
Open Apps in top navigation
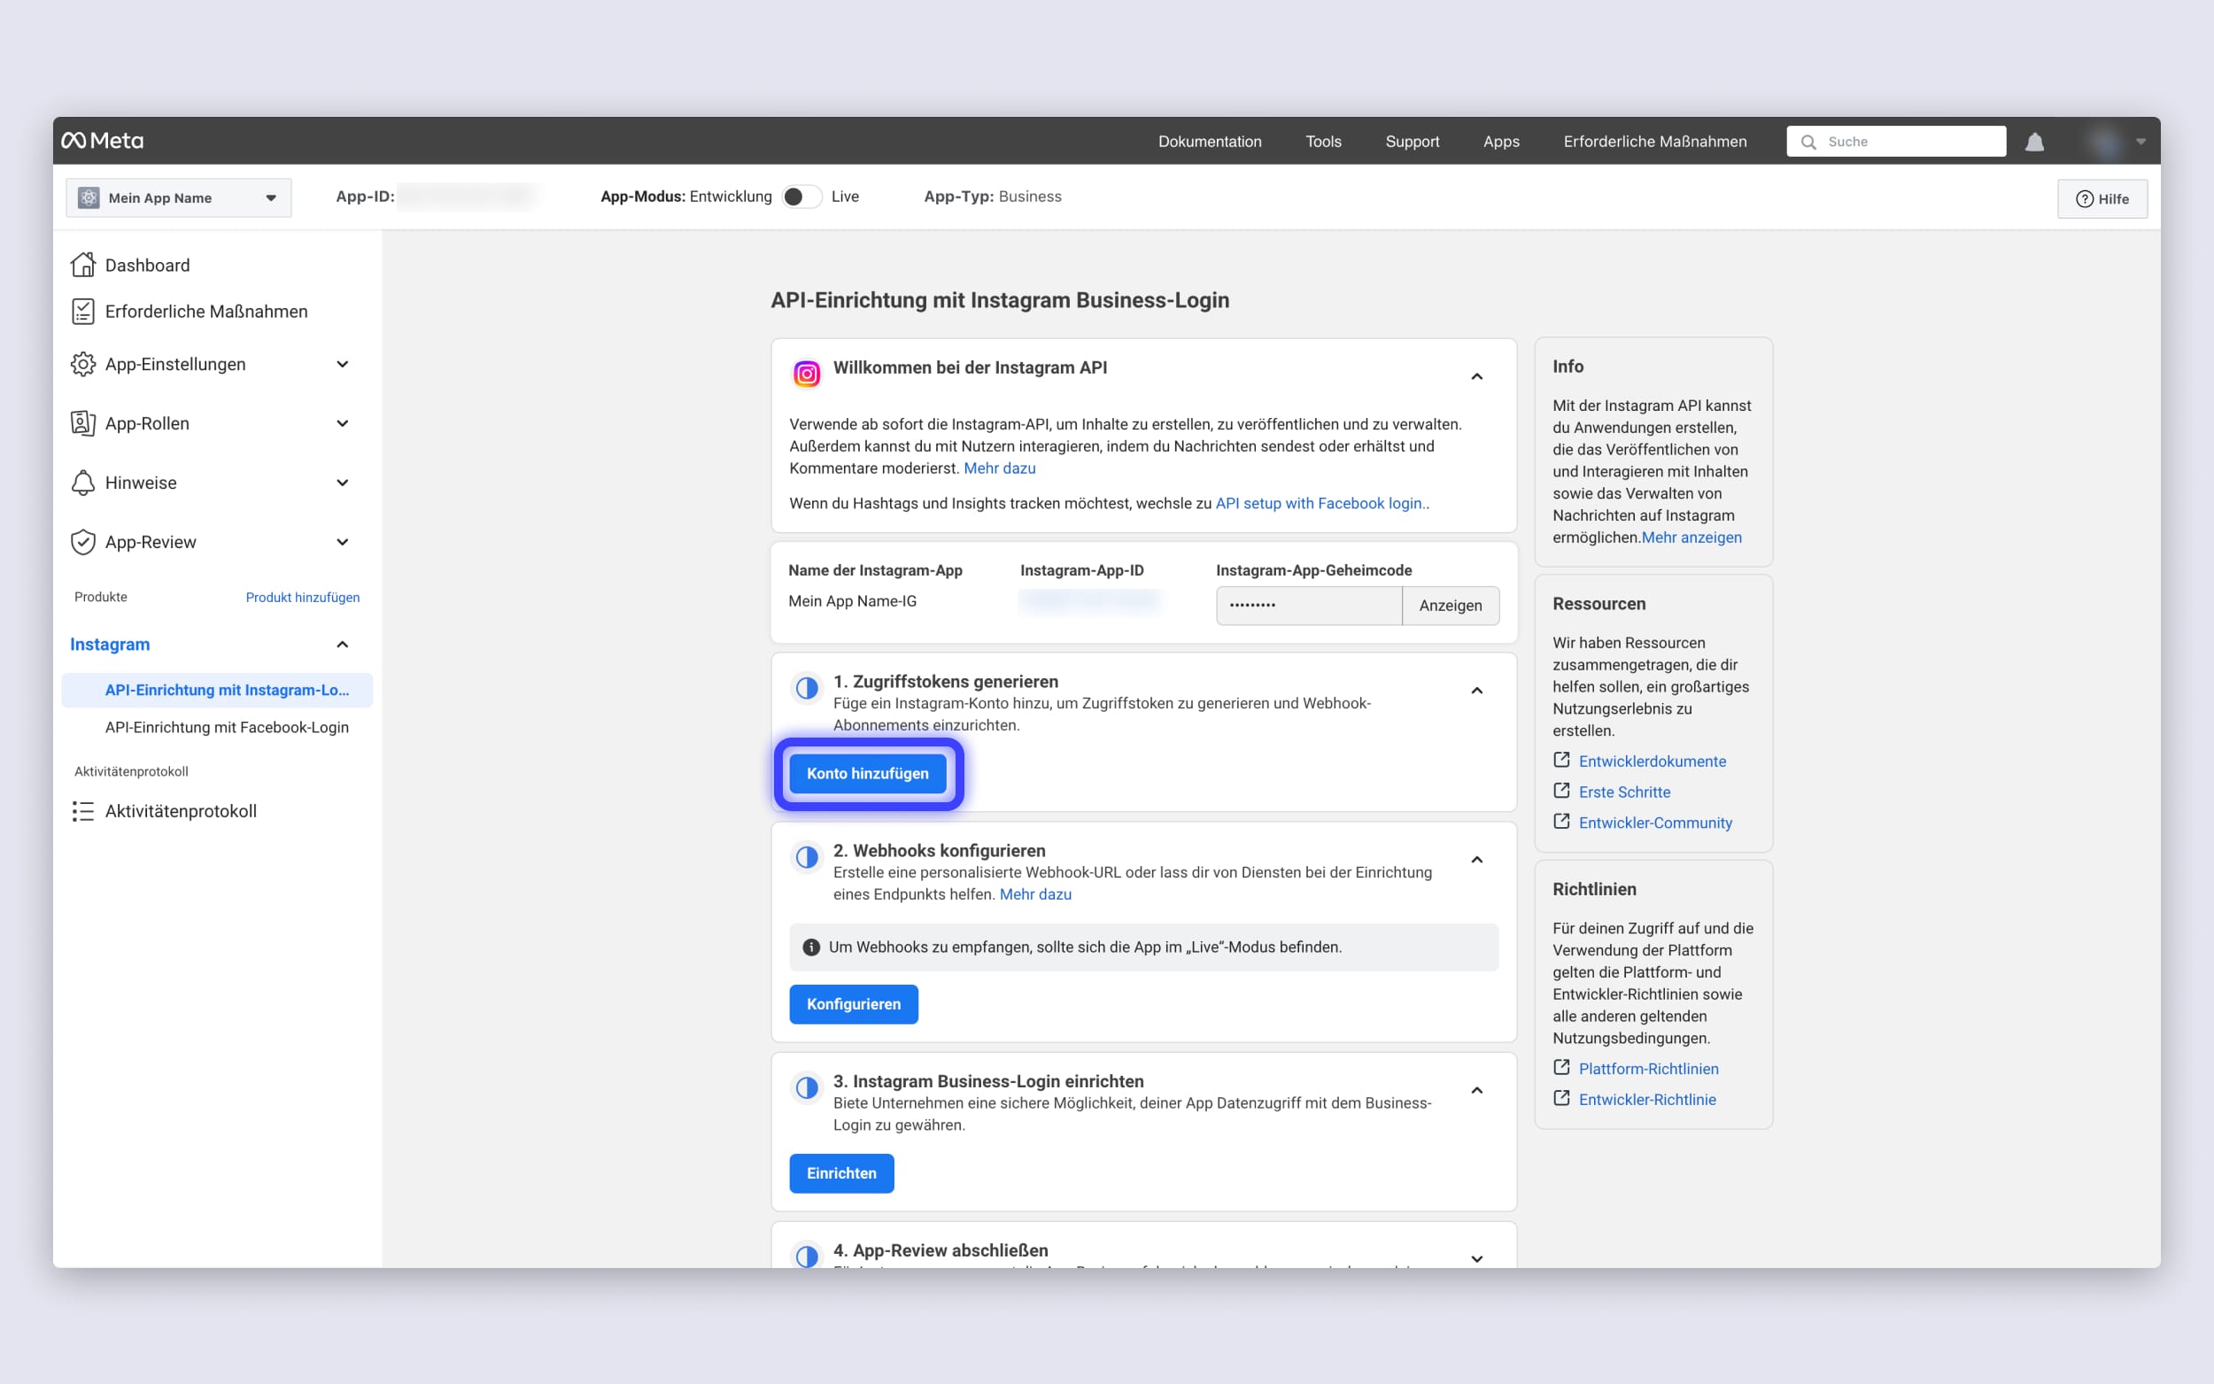pos(1501,142)
